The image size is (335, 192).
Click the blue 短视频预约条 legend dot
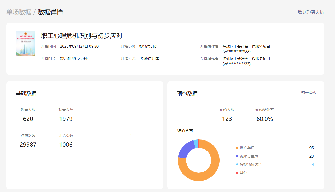pos(237,164)
